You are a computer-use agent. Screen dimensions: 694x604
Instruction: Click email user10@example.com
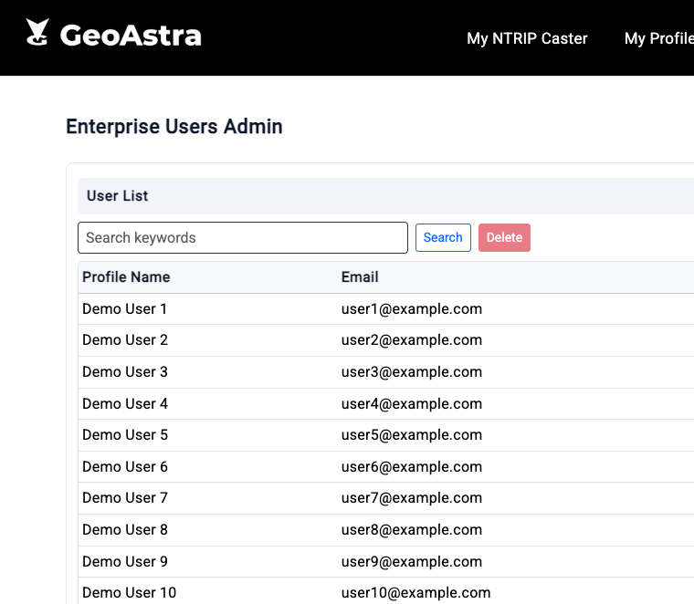[415, 592]
